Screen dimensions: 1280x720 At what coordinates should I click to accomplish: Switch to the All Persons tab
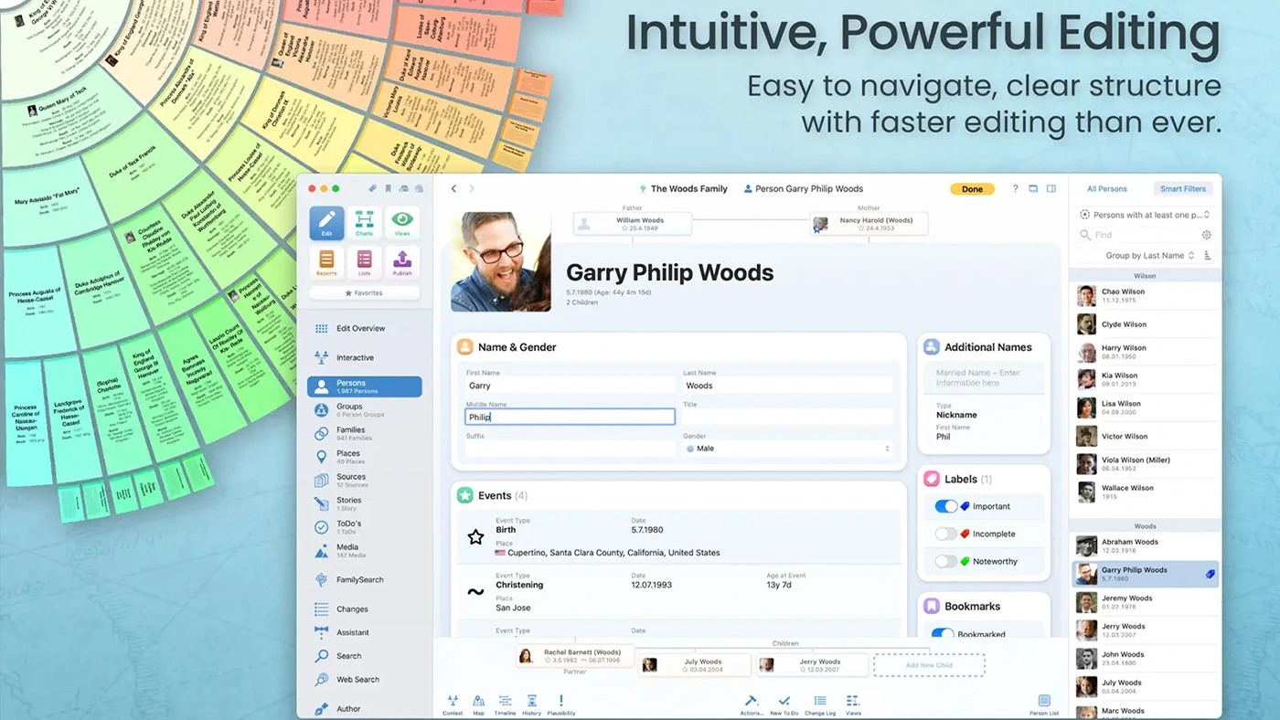[x=1106, y=189]
